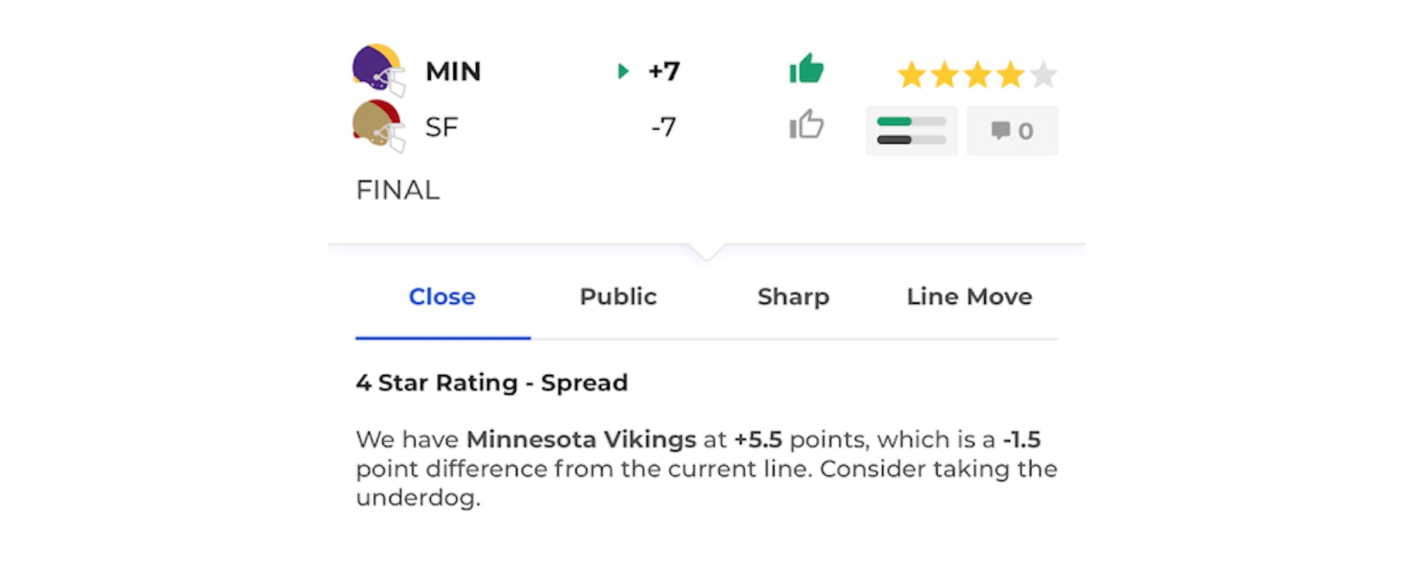
Task: Click the green arrow beside +7
Action: coord(622,71)
